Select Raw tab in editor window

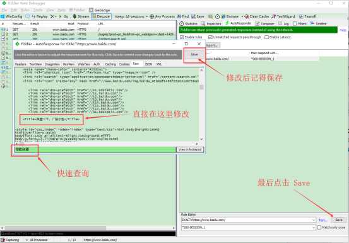[136, 64]
